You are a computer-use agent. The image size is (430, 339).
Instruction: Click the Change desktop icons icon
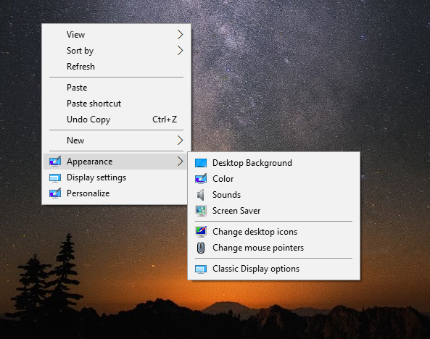(x=201, y=232)
